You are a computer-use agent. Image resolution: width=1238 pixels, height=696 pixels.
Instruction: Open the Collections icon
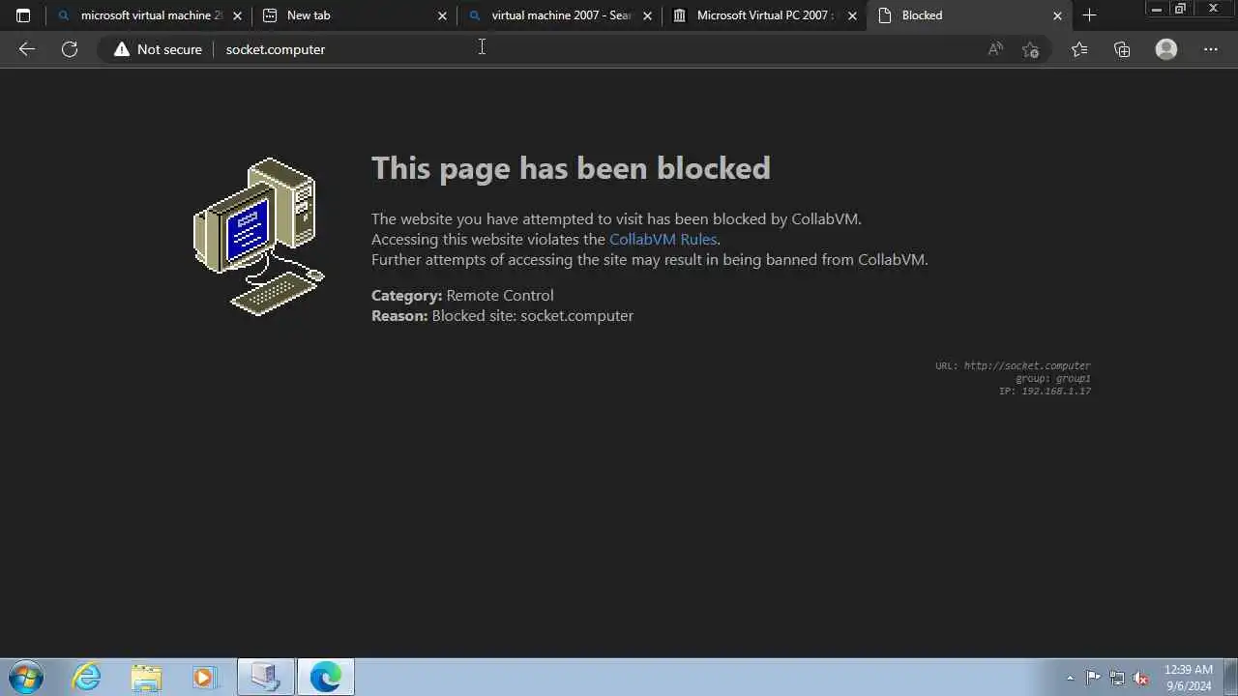click(1122, 49)
